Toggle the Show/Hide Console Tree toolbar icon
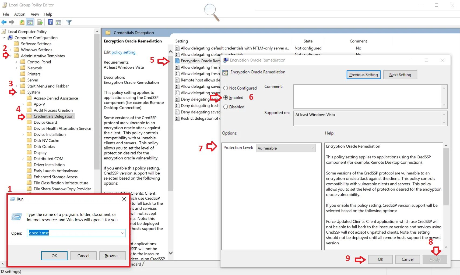 point(30,22)
